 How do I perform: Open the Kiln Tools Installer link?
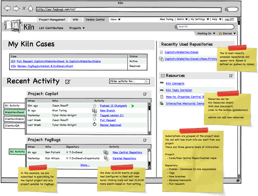pos(178,90)
